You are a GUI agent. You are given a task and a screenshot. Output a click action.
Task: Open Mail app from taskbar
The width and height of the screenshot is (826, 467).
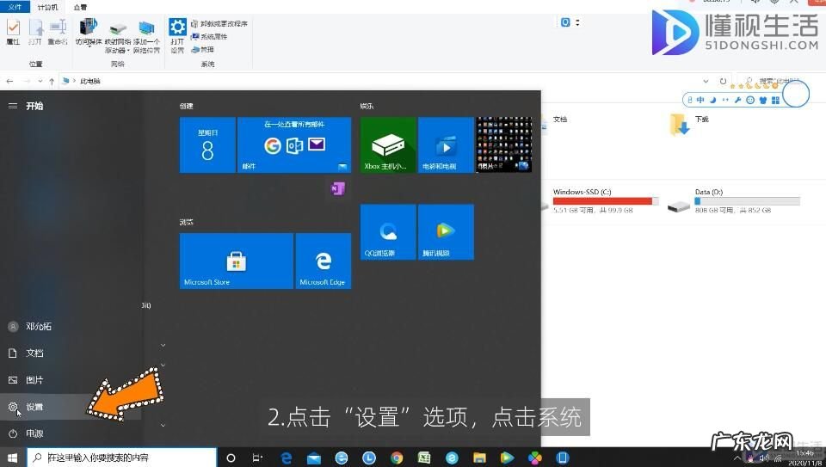click(314, 458)
